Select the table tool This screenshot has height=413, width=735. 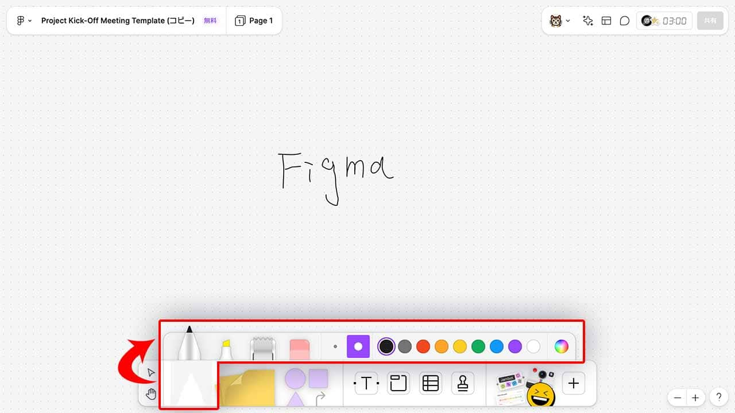coord(431,383)
